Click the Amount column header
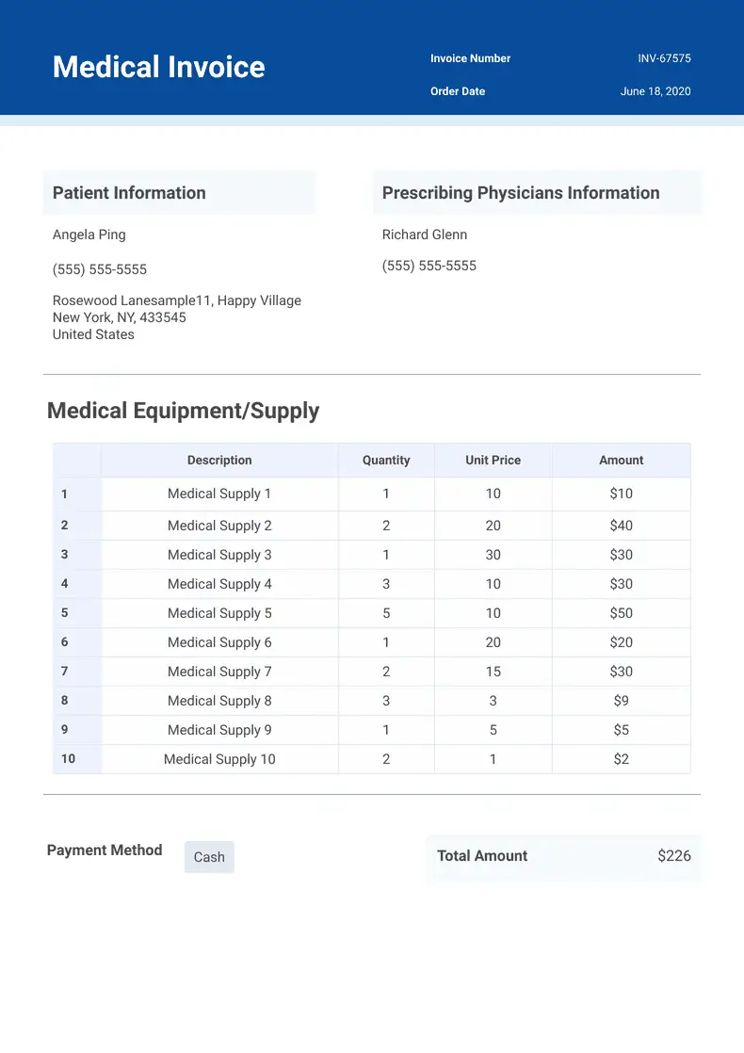Image resolution: width=744 pixels, height=1053 pixels. [x=622, y=461]
